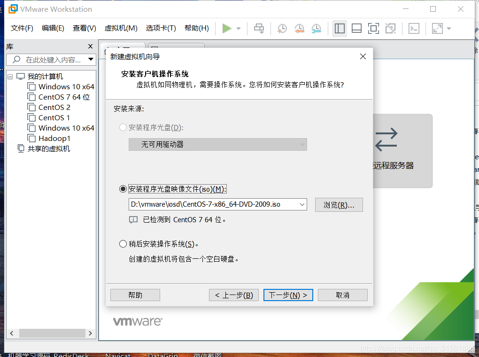The image size is (479, 357).
Task: Click the 上一步(B) back button
Action: (x=234, y=295)
